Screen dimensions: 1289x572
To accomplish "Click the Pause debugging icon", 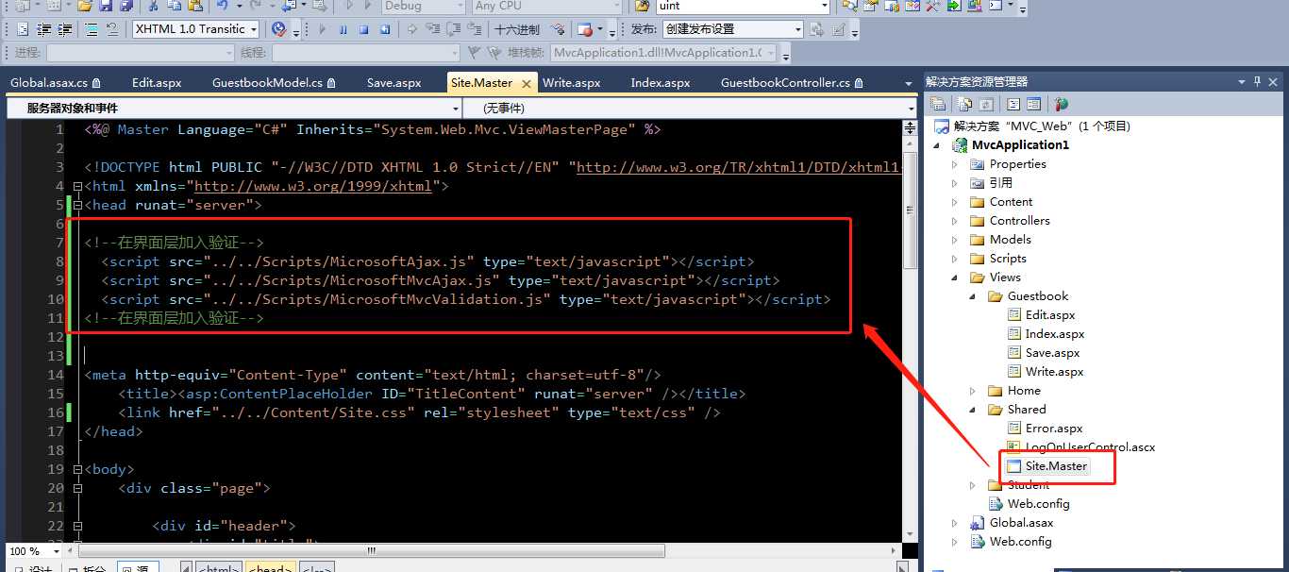I will (x=343, y=29).
